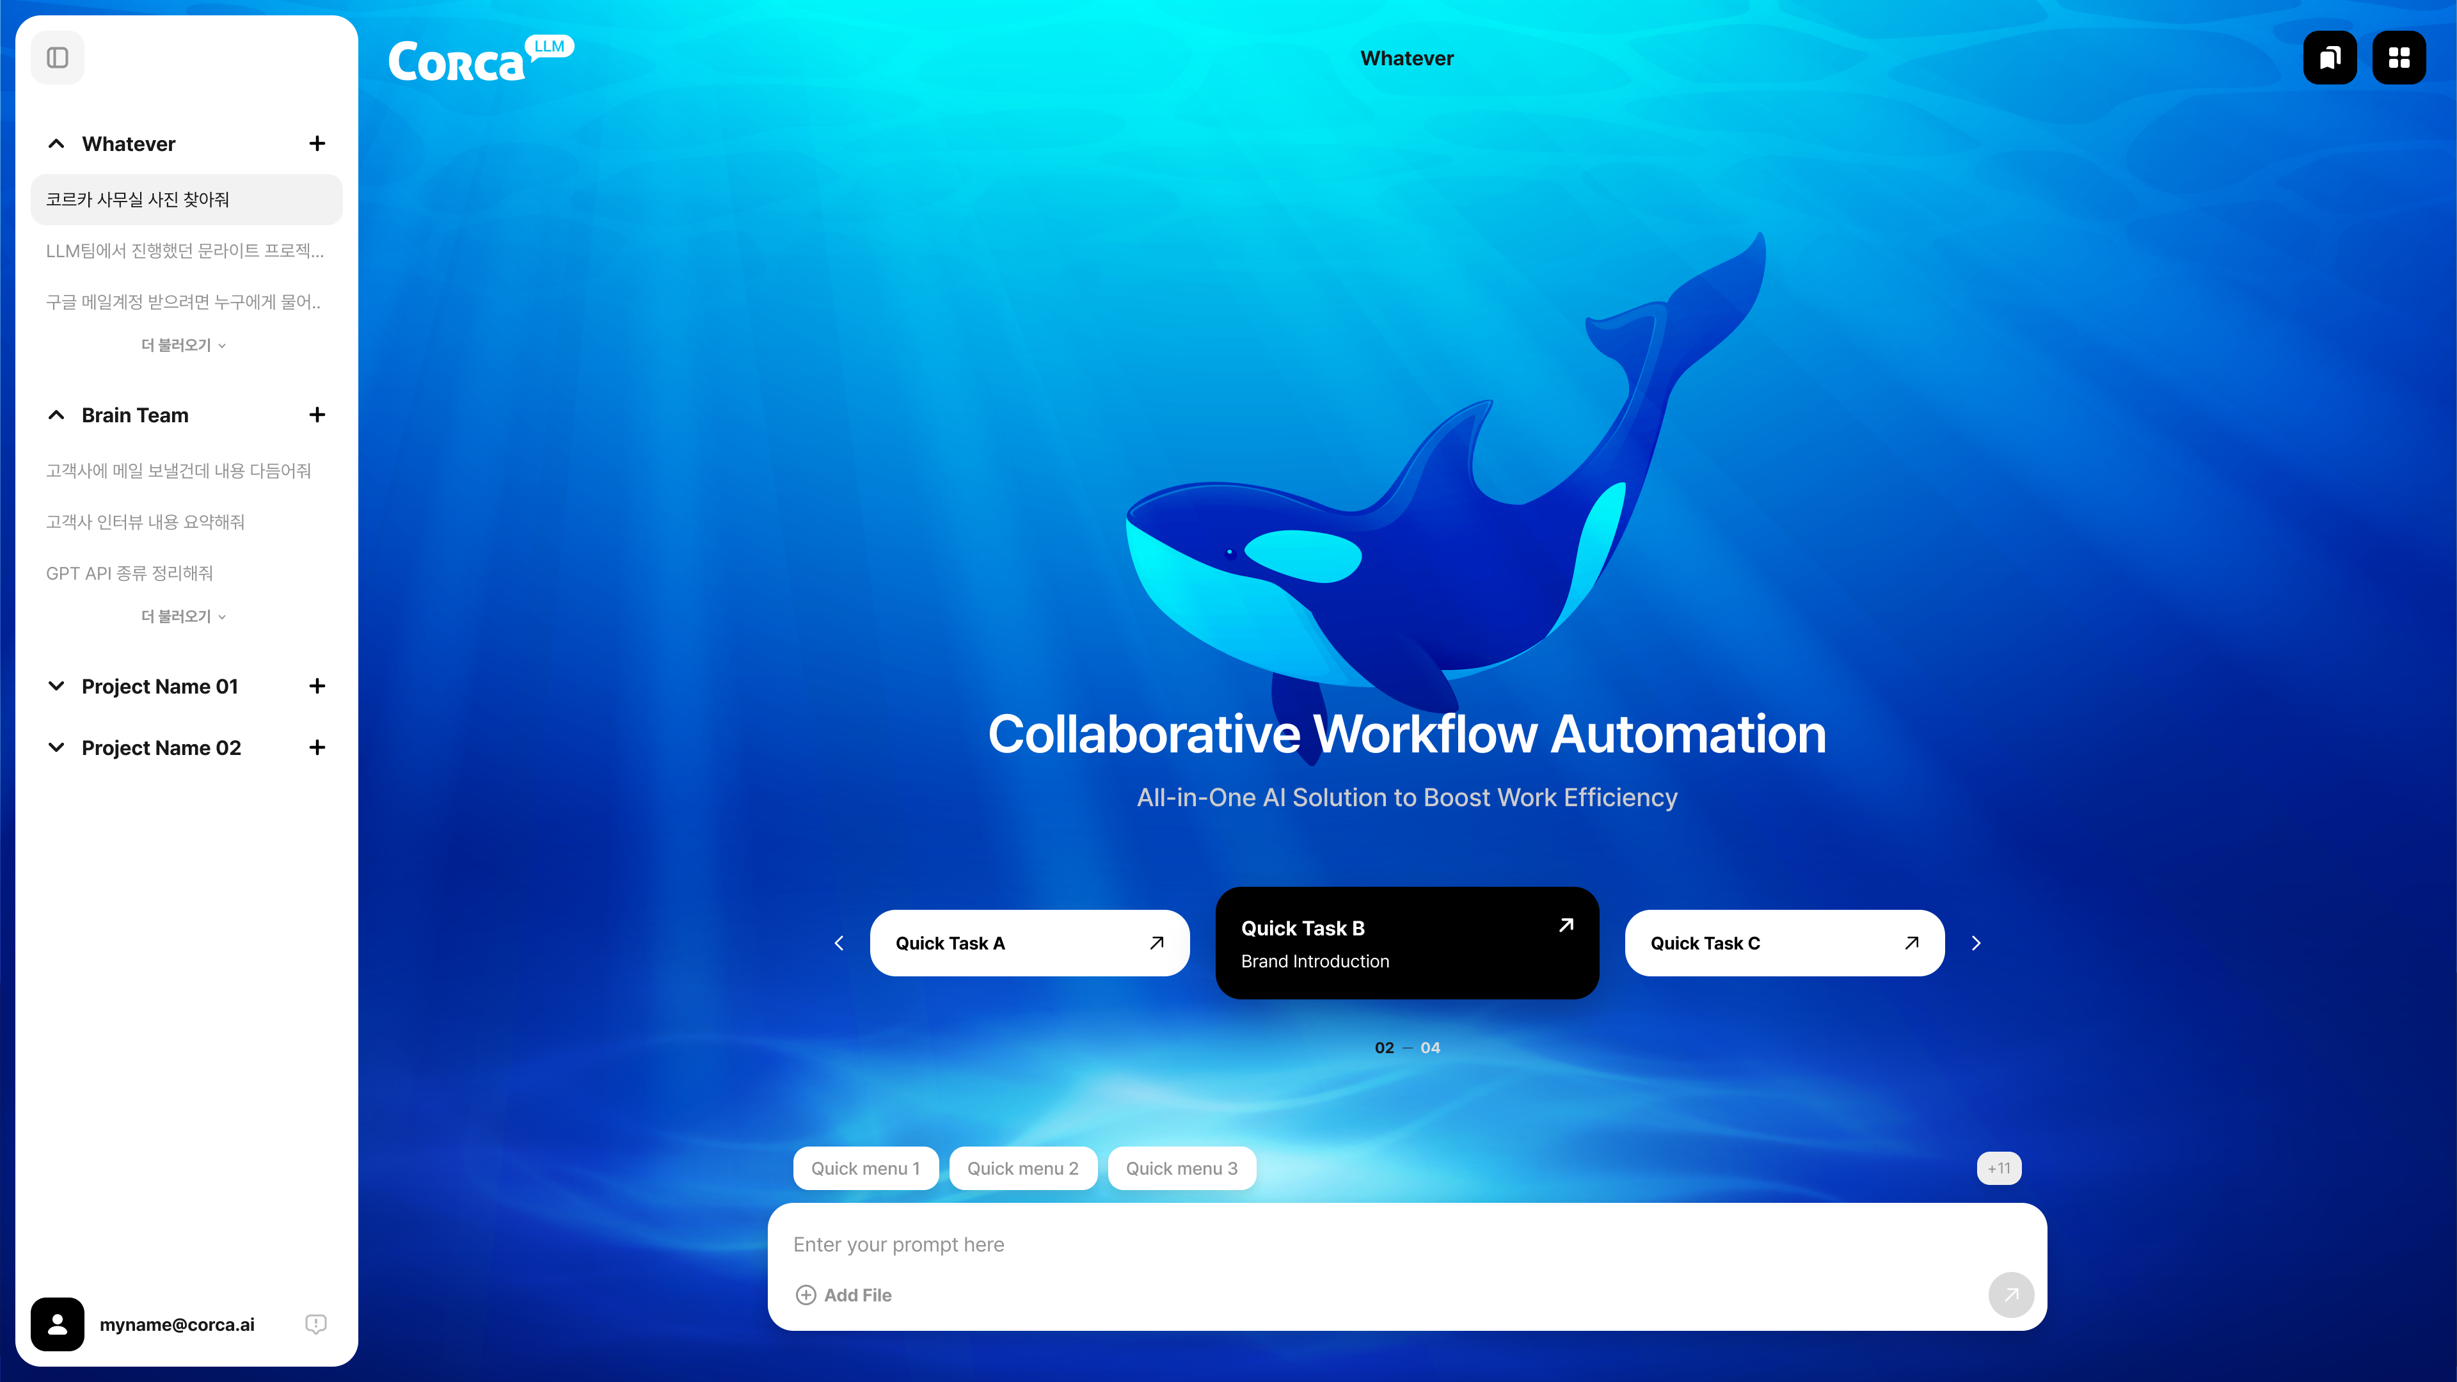Click the +11 badge to show more quick menus

1999,1168
